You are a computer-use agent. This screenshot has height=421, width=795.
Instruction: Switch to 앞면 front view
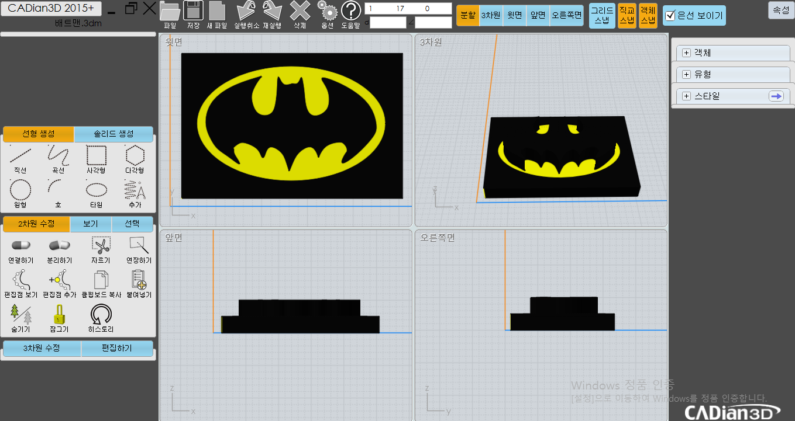538,16
